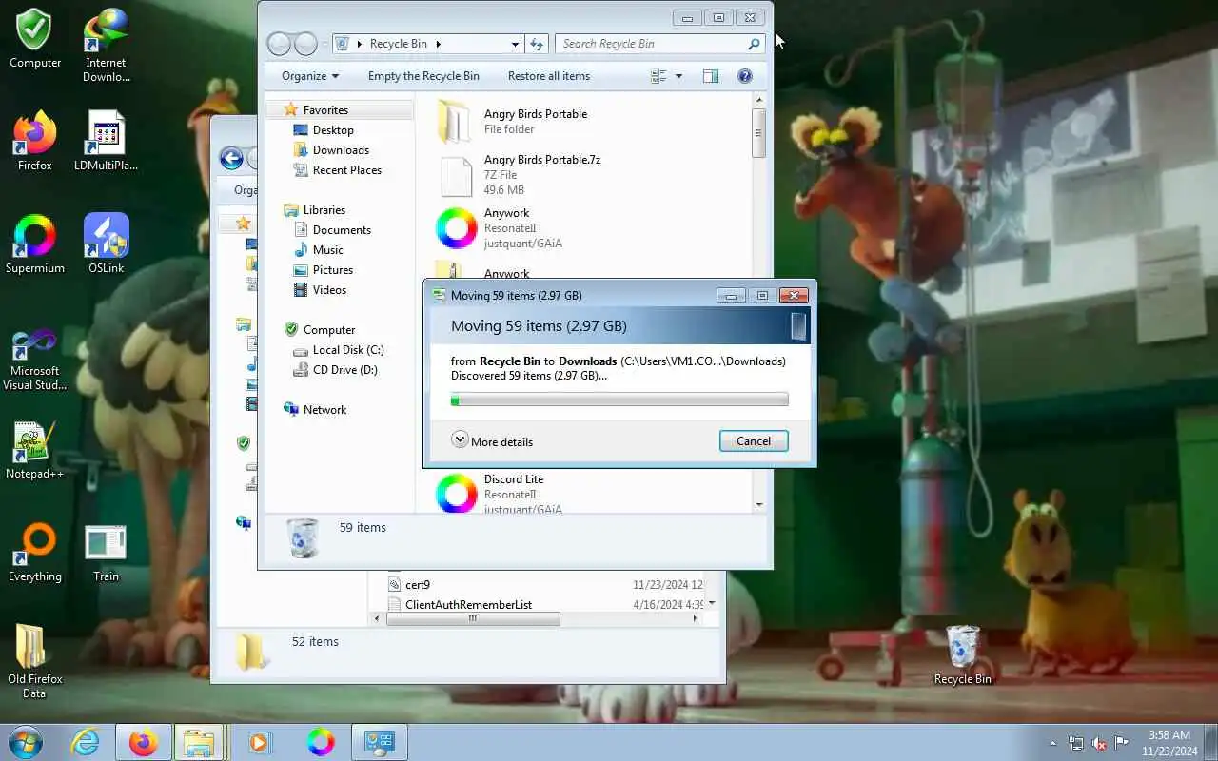Open the network tray icon

tap(1076, 743)
